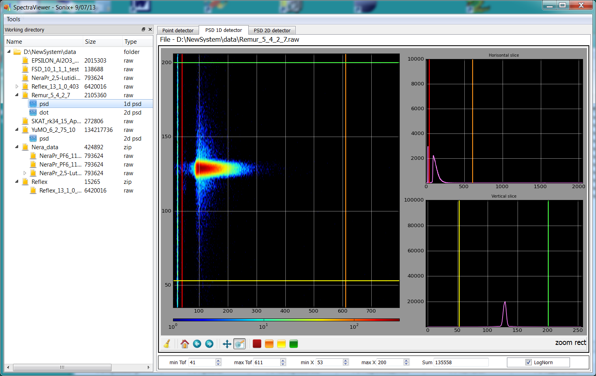The width and height of the screenshot is (596, 376).
Task: Toggle the LogNorm checkbox
Action: (x=529, y=362)
